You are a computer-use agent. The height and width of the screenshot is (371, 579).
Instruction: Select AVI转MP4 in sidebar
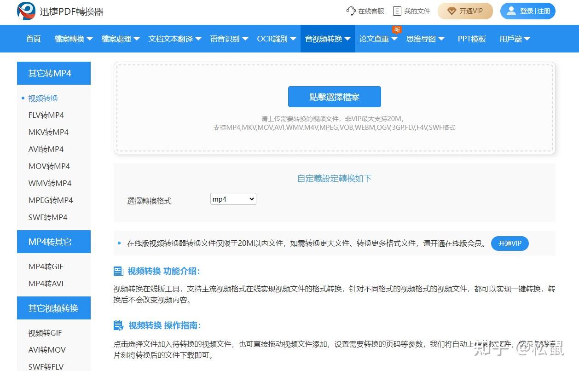tap(46, 149)
